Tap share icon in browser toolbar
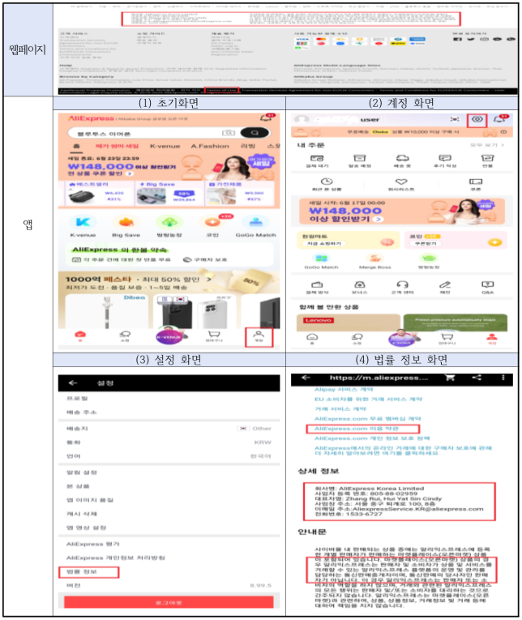The image size is (522, 620). pos(477,378)
